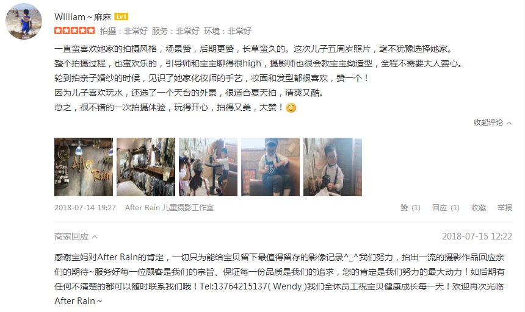Collapse the review with 收起评论
This screenshot has height=312, width=525.
point(488,122)
